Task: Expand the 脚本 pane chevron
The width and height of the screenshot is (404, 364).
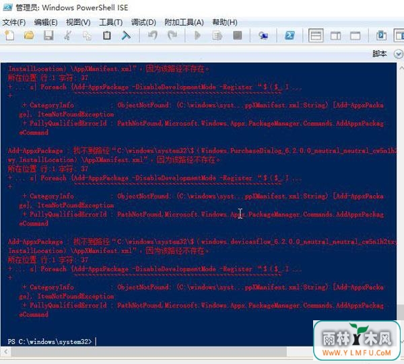Action: (399, 54)
